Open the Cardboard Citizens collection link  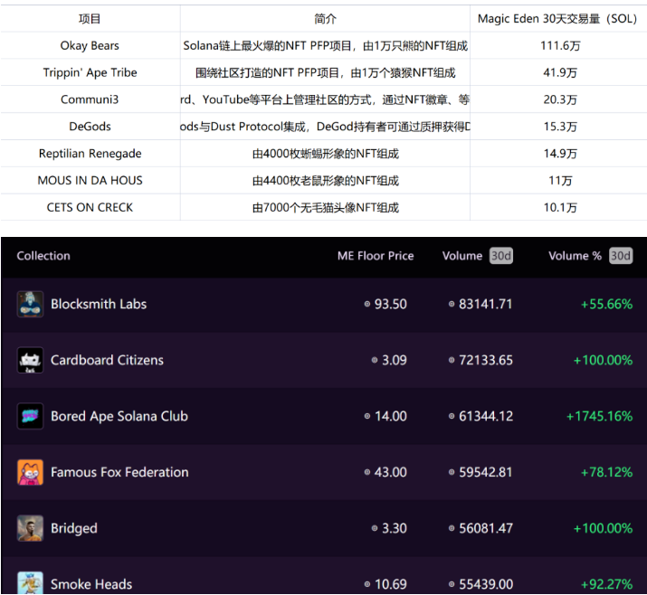(x=108, y=360)
